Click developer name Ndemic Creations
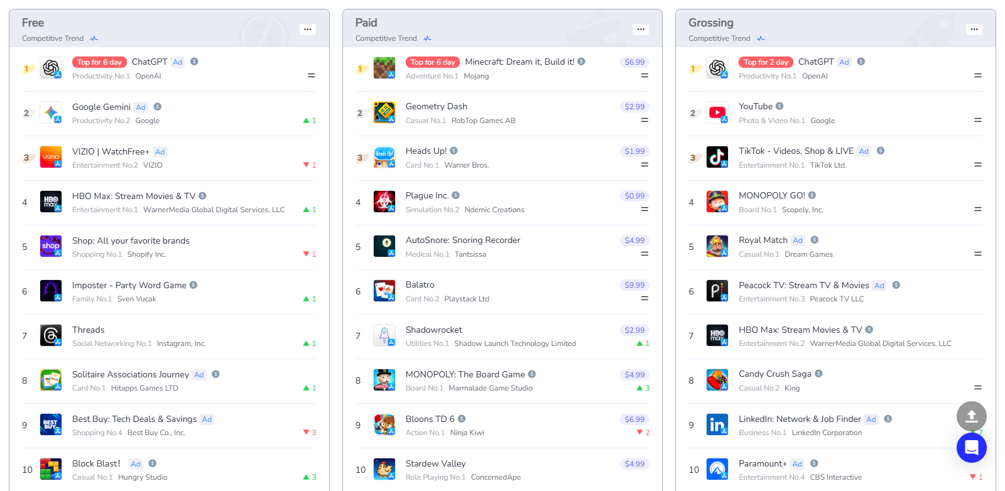This screenshot has width=1005, height=491. (x=494, y=210)
